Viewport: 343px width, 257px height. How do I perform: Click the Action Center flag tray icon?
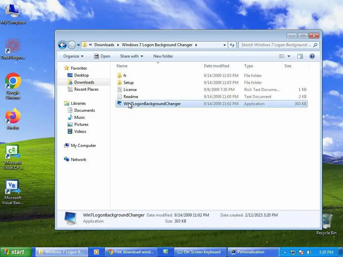coord(301,252)
